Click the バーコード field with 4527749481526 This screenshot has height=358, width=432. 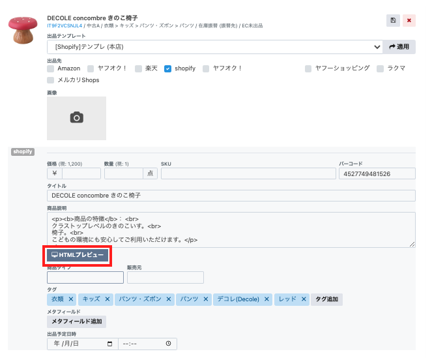coord(377,173)
